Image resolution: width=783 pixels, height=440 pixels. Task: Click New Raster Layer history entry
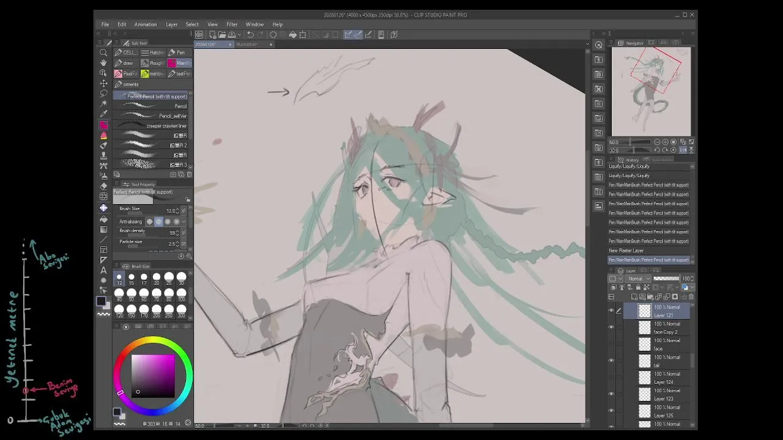click(649, 251)
